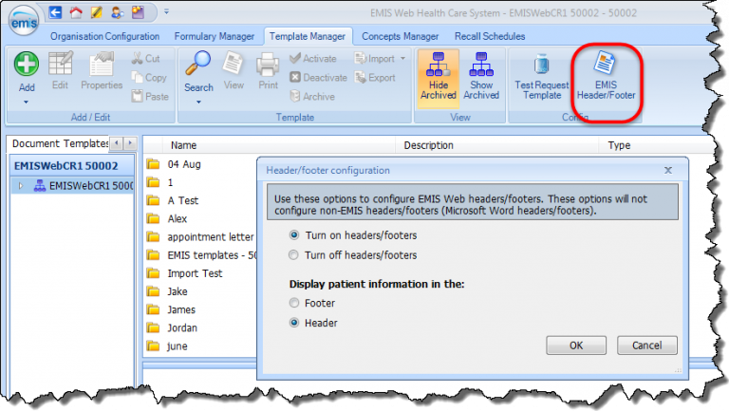Click the EMIS logo application button
The image size is (729, 411).
pyautogui.click(x=23, y=21)
